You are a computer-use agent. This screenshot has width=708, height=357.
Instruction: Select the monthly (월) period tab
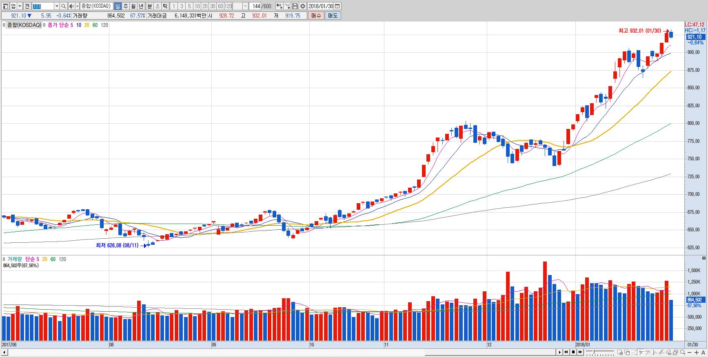click(133, 6)
